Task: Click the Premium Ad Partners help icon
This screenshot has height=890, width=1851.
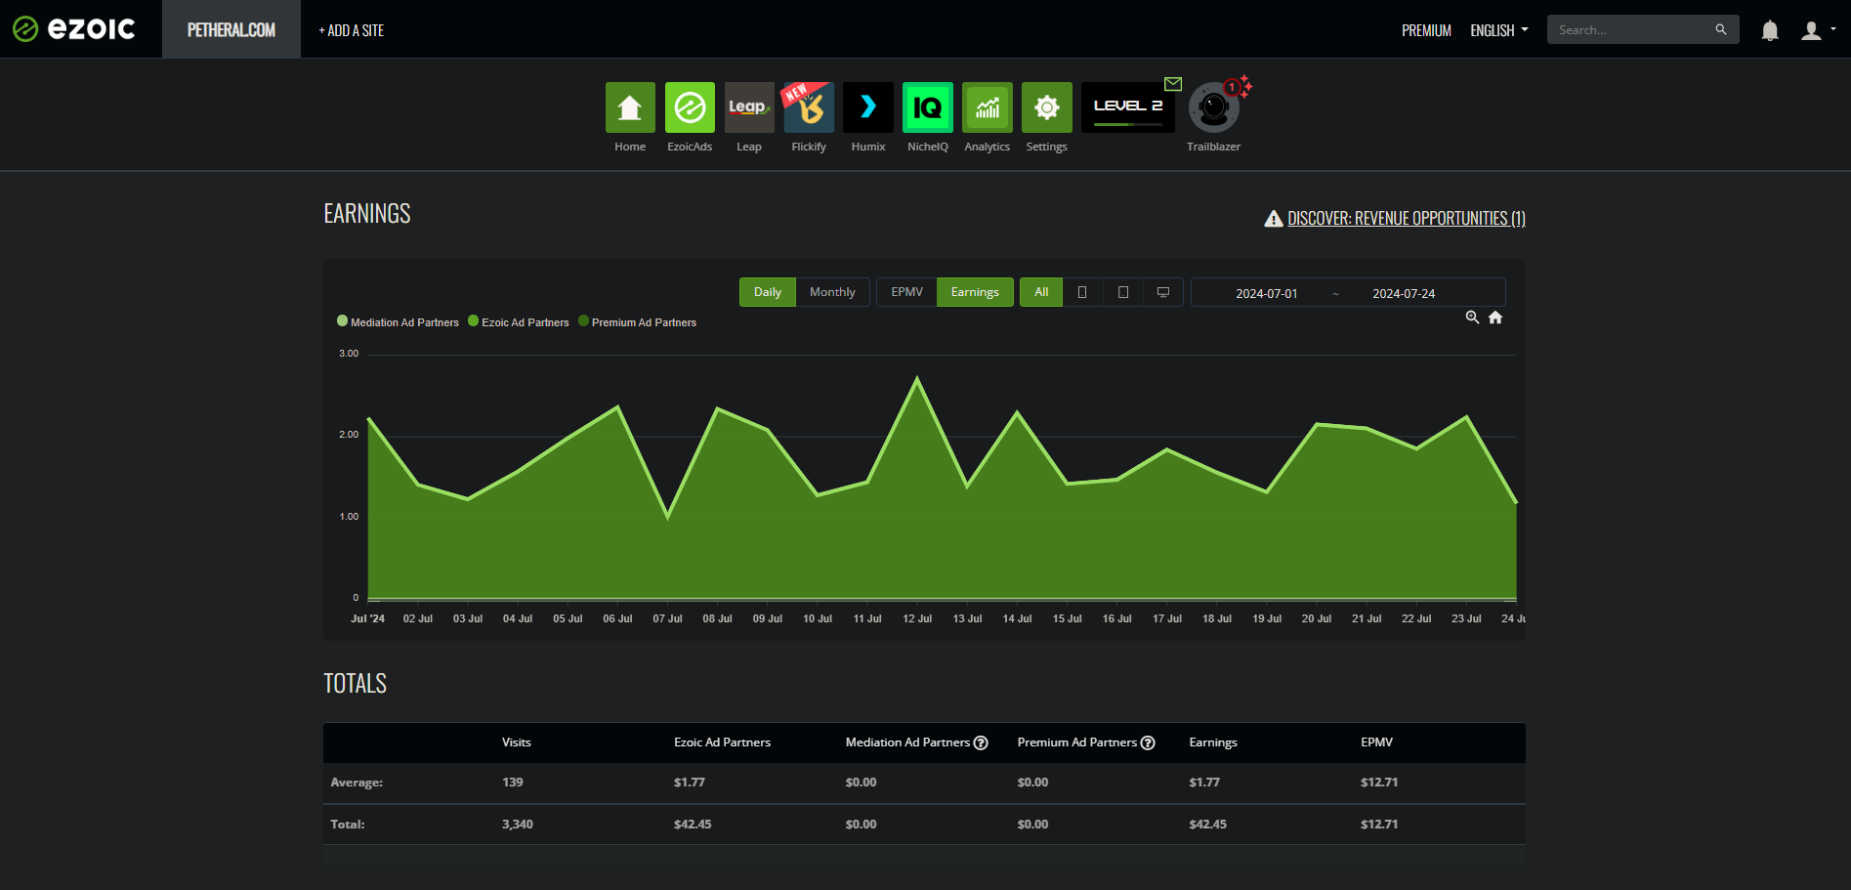Action: click(x=1148, y=742)
